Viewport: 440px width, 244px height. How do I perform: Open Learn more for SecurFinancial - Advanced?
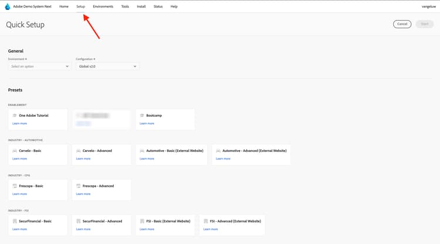click(x=83, y=229)
